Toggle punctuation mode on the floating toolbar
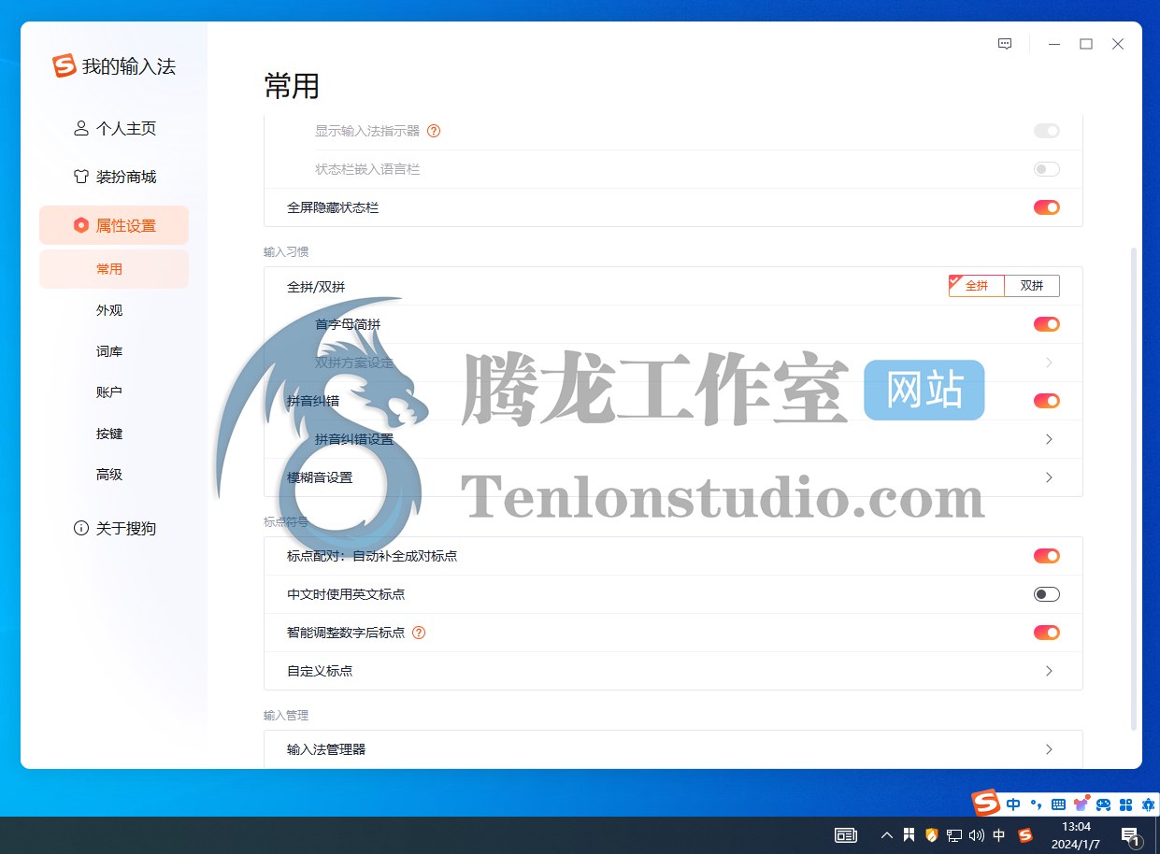1160x854 pixels. tap(1036, 804)
